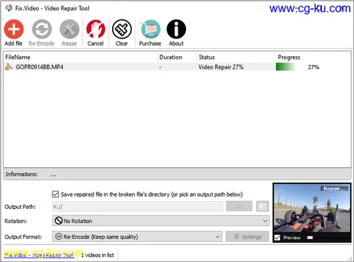Click the file icon beside GOPR0914BB.MP4
354x262 pixels.
pos(9,67)
